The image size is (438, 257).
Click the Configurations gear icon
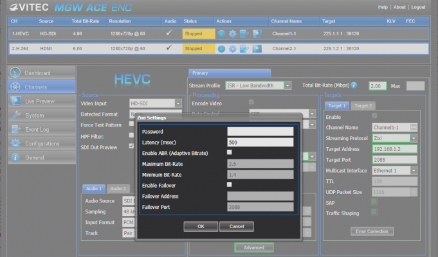click(x=15, y=143)
